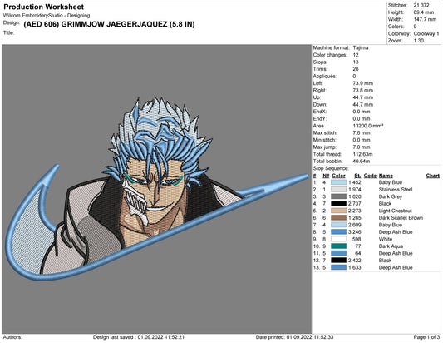Image resolution: width=443 pixels, height=343 pixels.
Task: Click the Chart column header
Action: (x=432, y=176)
